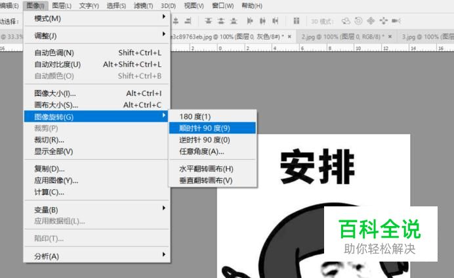
Task: Click the Distribute bottom edges icon
Action: 234,21
